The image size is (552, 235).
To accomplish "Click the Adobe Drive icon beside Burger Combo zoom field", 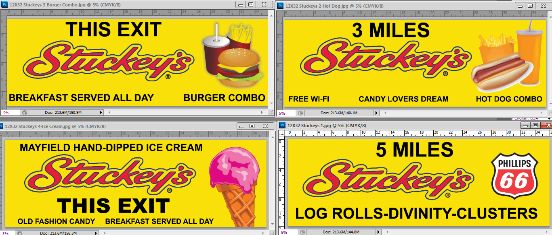I will [x=24, y=113].
